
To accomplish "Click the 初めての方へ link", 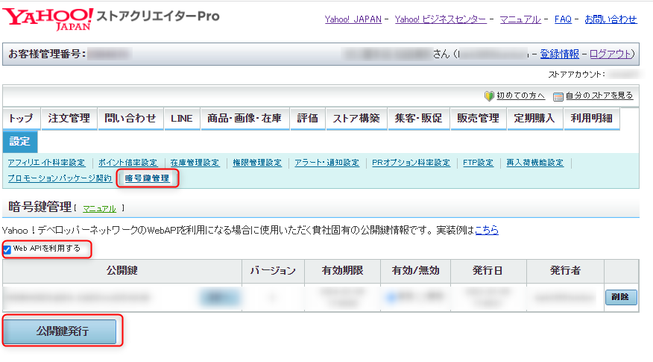I will click(520, 96).
